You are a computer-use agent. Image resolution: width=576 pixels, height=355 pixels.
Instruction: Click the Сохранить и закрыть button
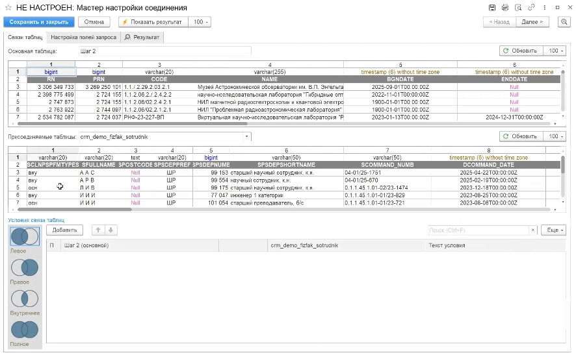pos(38,21)
